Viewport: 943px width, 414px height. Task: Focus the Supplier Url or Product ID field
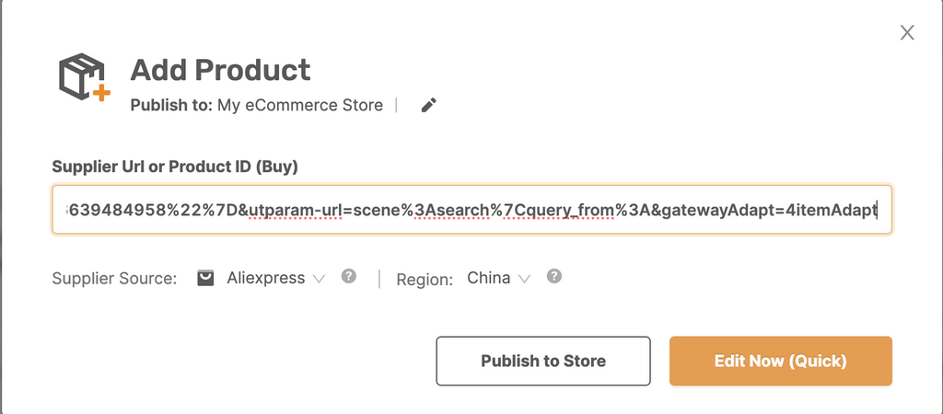click(472, 210)
